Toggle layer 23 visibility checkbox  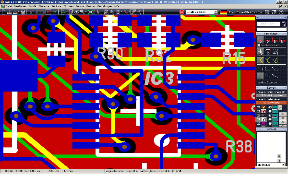264,111
